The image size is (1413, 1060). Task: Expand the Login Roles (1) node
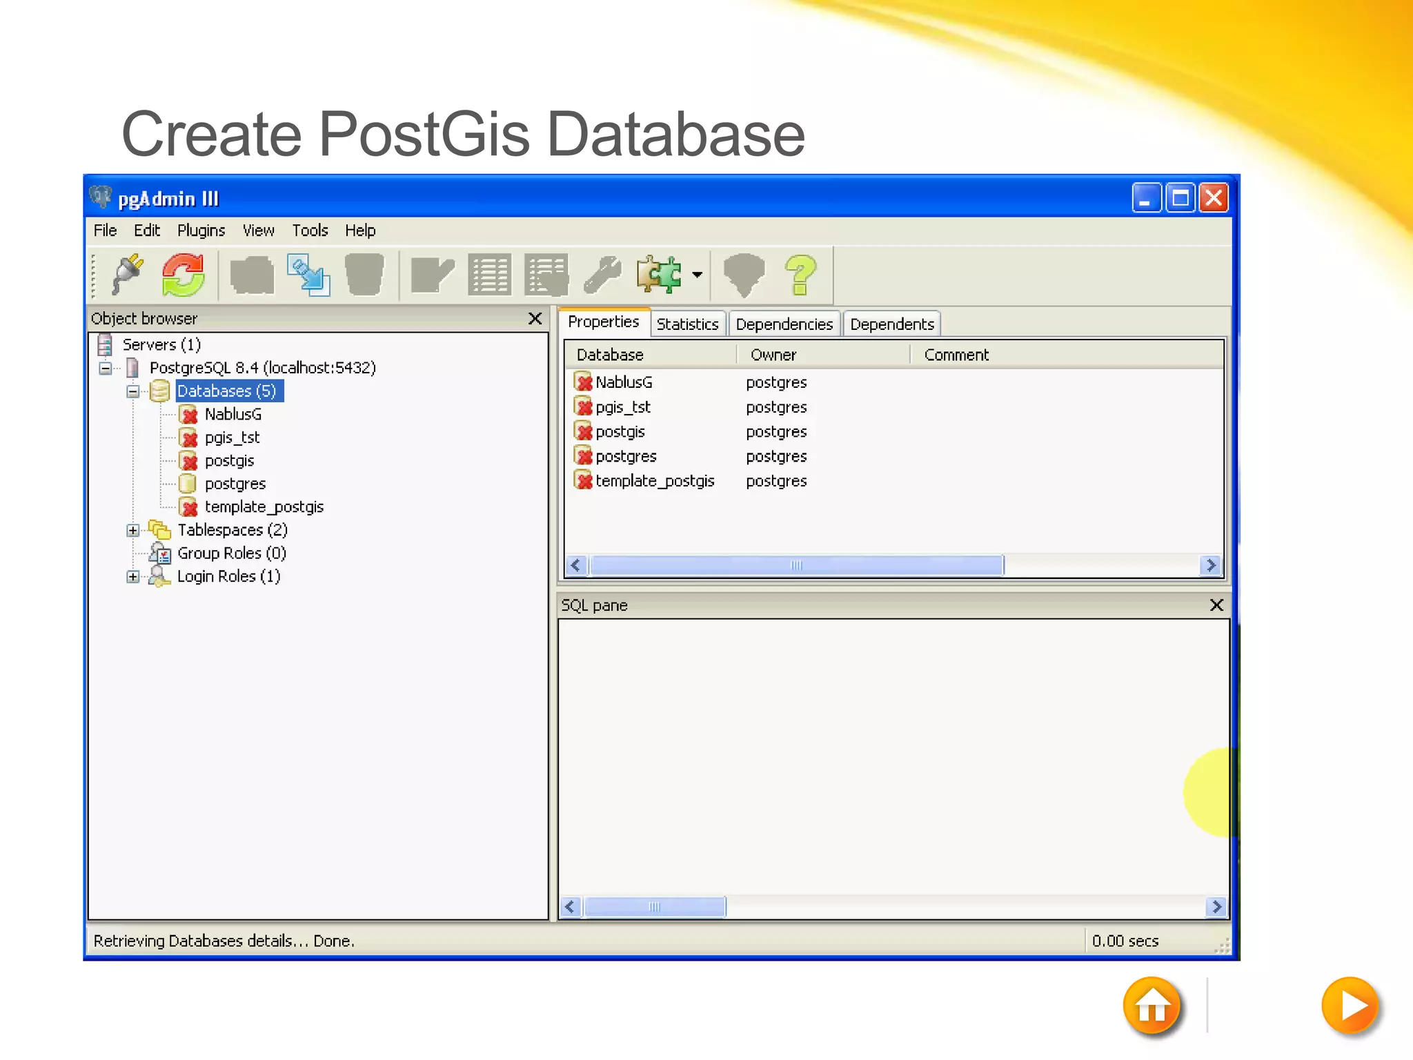(133, 576)
